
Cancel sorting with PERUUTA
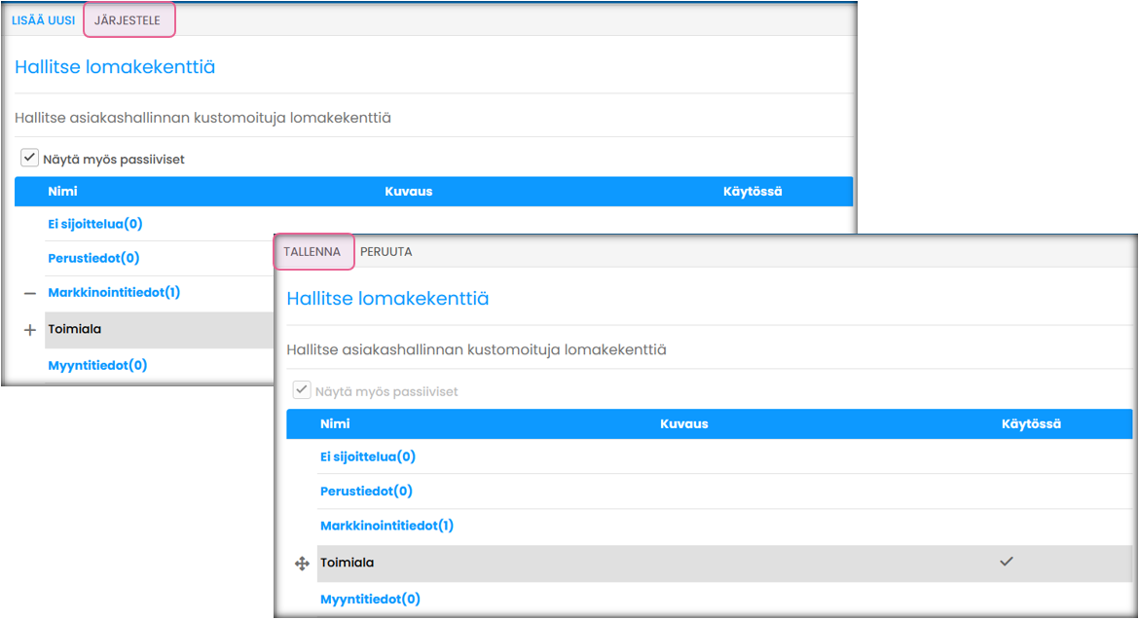[386, 251]
